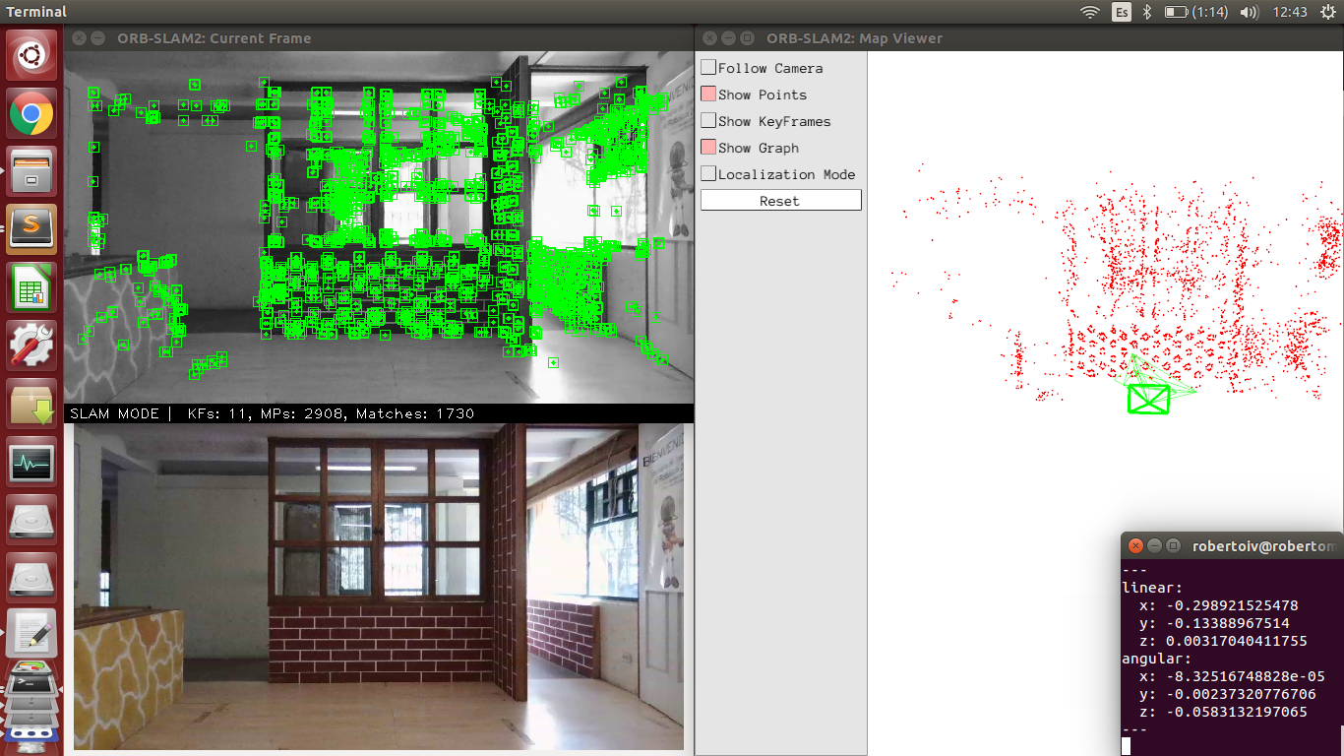Screen dimensions: 1344x756
Task: Open the session gear menu
Action: point(1327,12)
